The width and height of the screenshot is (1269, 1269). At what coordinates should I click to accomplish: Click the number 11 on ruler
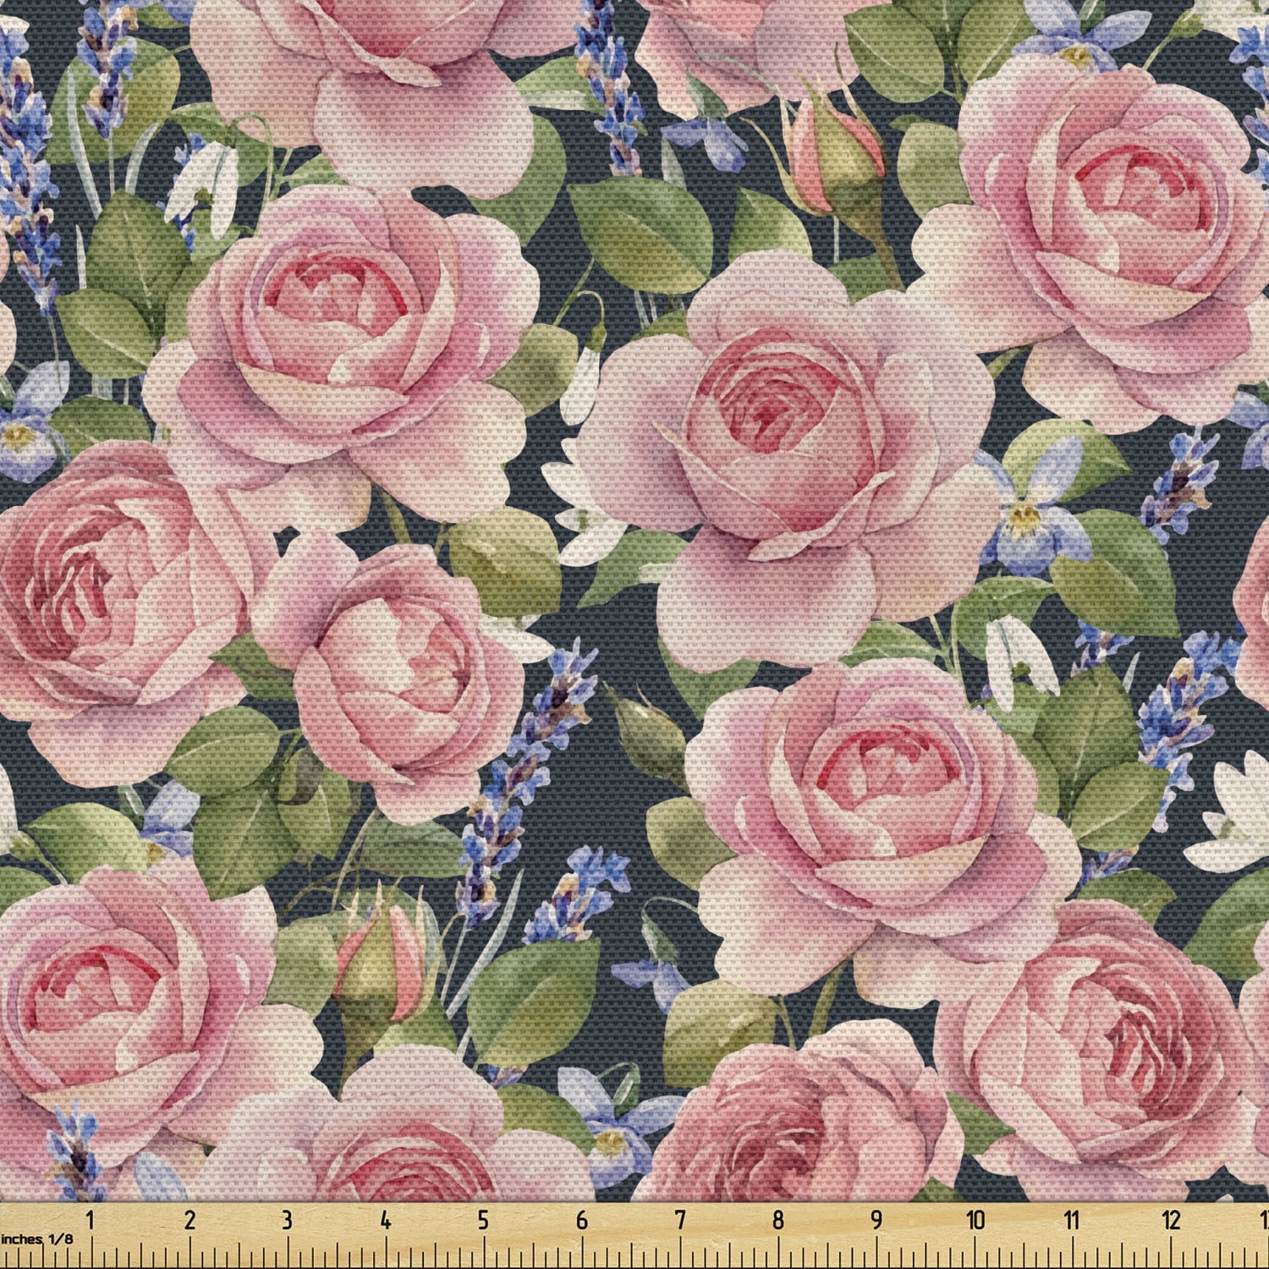[x=1073, y=1220]
